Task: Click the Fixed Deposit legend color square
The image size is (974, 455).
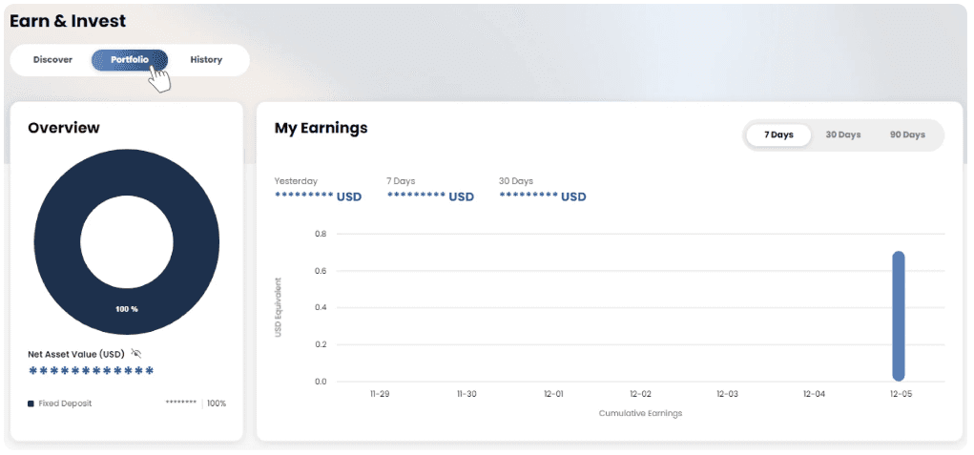Action: coord(31,403)
